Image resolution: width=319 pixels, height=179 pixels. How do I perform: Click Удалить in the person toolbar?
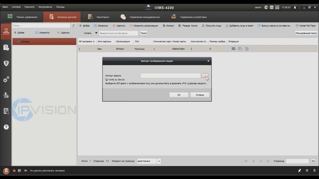pos(119,26)
